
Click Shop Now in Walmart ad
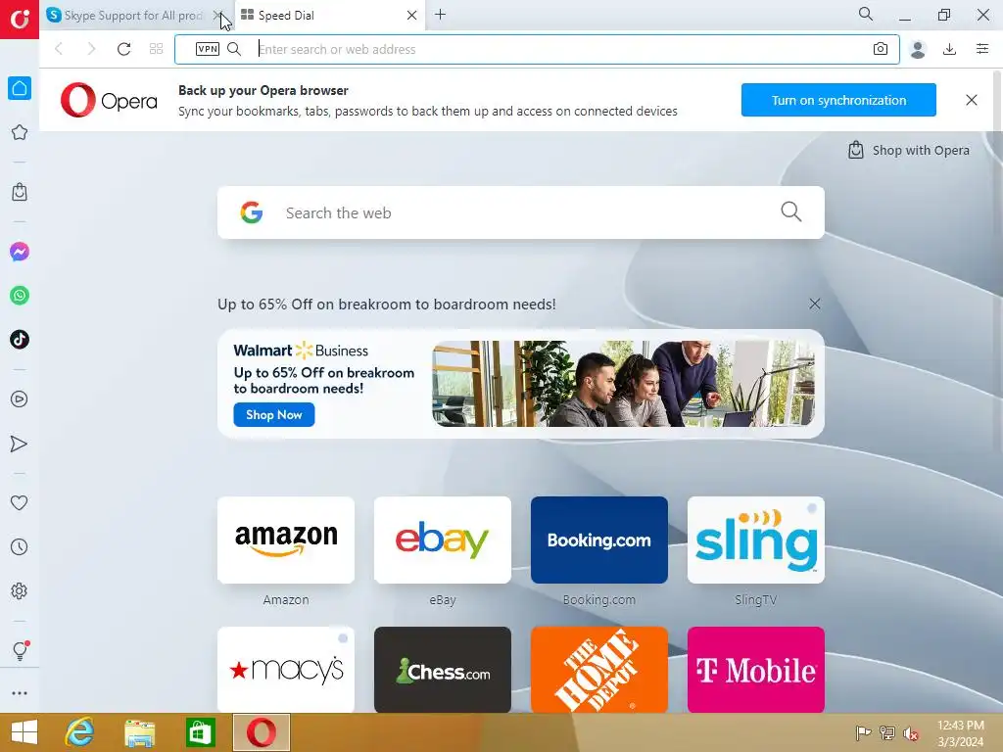[274, 415]
